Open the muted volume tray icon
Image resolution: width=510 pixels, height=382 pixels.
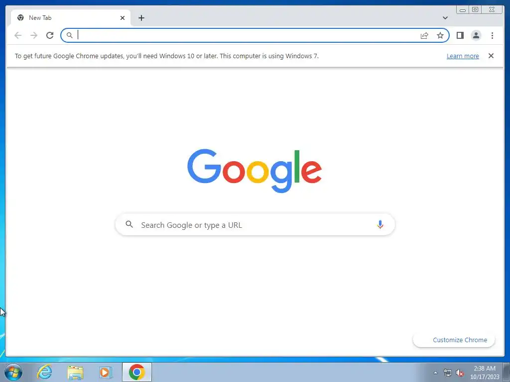pyautogui.click(x=460, y=373)
